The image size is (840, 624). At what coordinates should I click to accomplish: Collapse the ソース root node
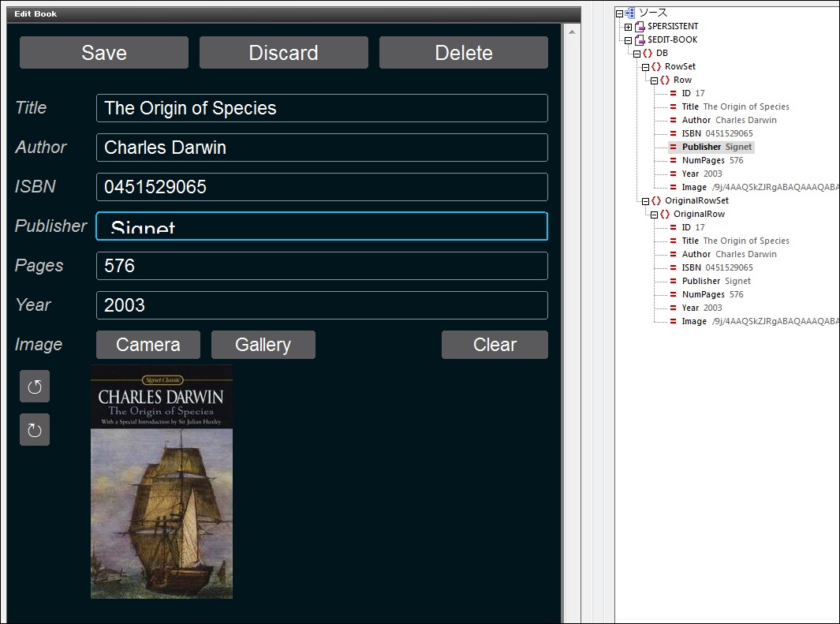tap(620, 13)
